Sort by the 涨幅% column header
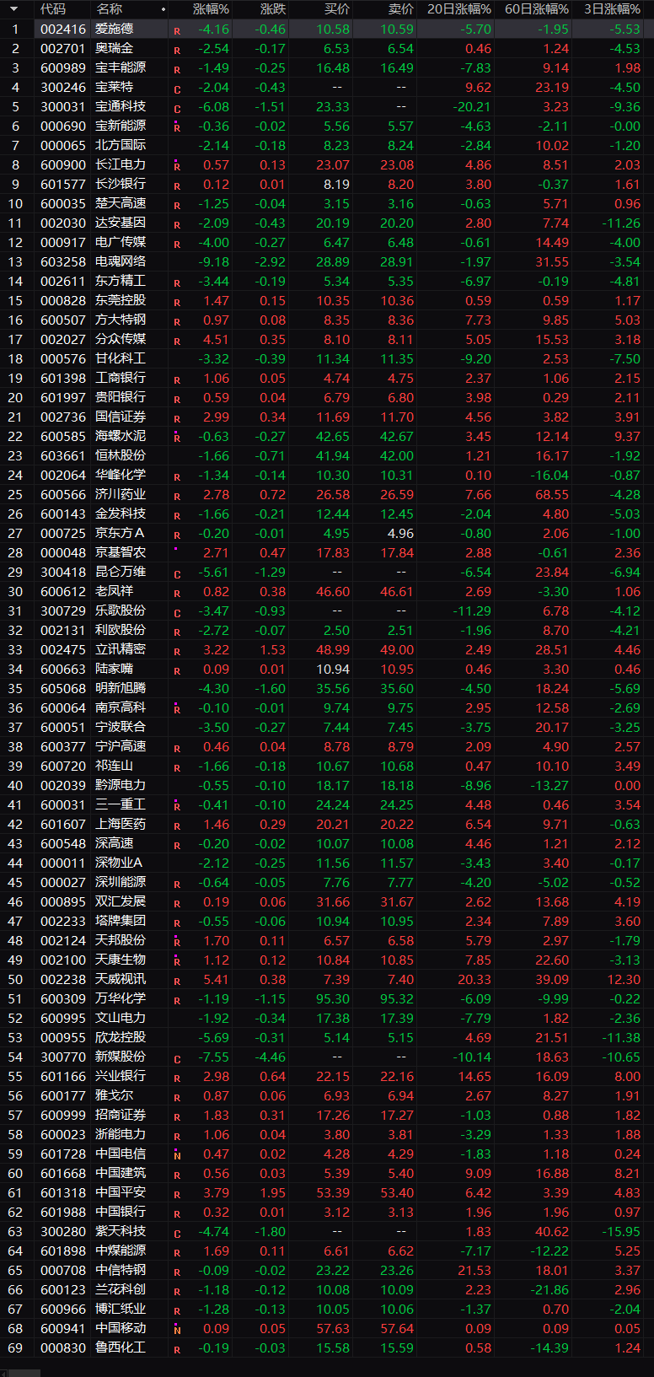 click(211, 9)
